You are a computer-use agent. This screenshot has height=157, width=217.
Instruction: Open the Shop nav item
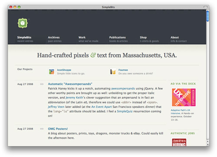click(149, 39)
